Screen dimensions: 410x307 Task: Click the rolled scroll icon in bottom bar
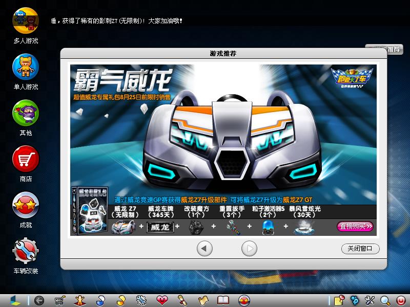(x=182, y=301)
